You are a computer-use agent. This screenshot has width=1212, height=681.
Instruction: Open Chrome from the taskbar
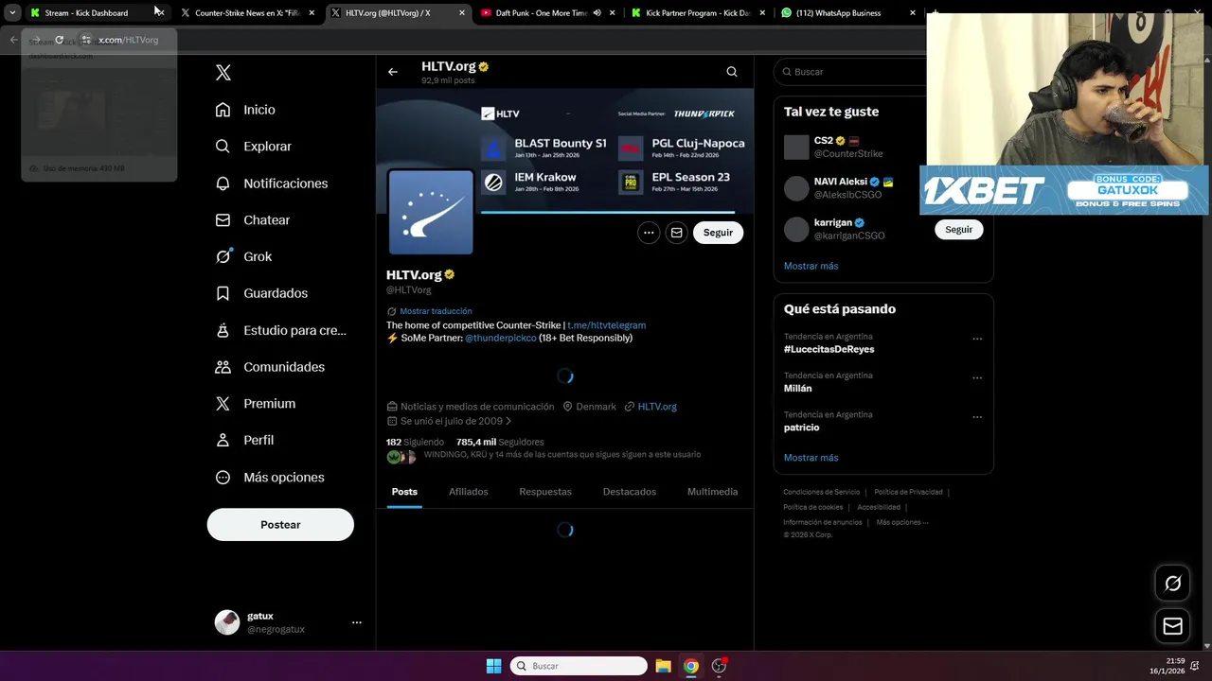coord(691,666)
